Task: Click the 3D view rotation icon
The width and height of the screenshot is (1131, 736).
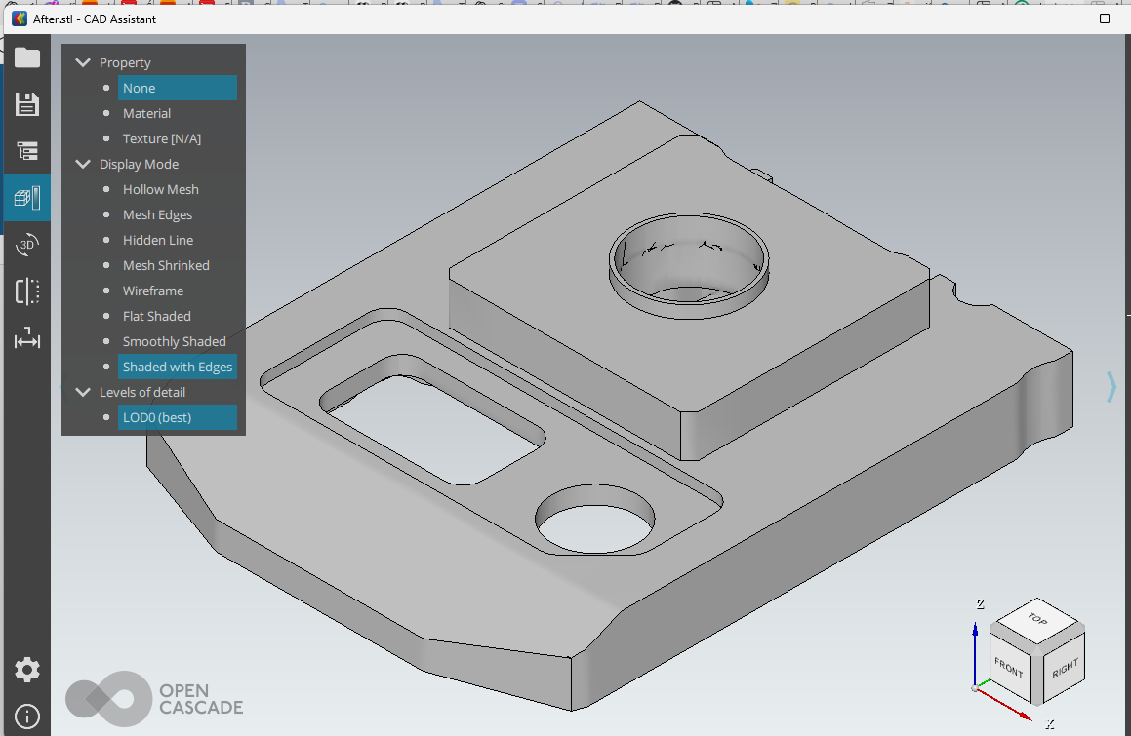Action: [x=27, y=245]
